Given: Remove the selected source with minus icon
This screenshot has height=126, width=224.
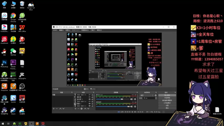Looking at the screenshot, I should [78, 109].
